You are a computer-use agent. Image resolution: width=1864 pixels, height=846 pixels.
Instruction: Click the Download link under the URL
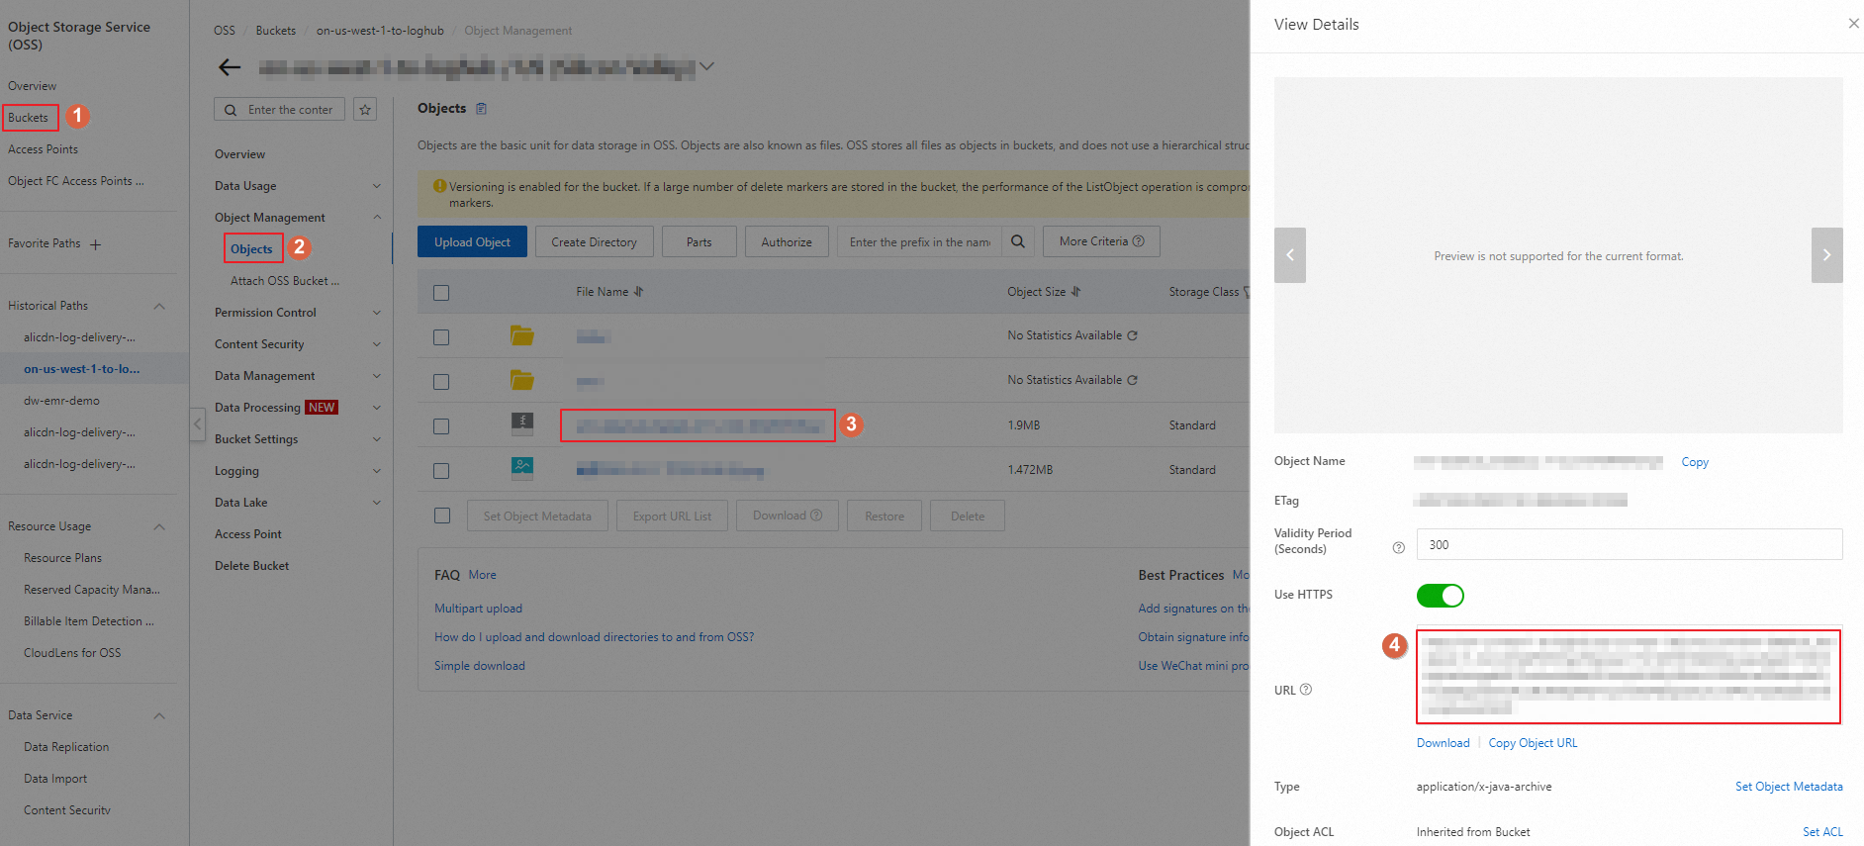point(1444,743)
